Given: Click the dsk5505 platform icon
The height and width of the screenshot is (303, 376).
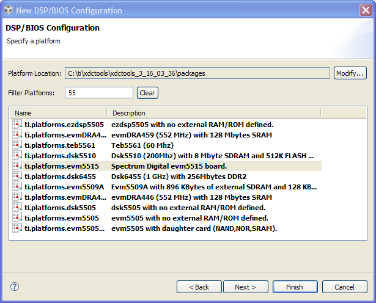Looking at the screenshot, I should pos(17,208).
